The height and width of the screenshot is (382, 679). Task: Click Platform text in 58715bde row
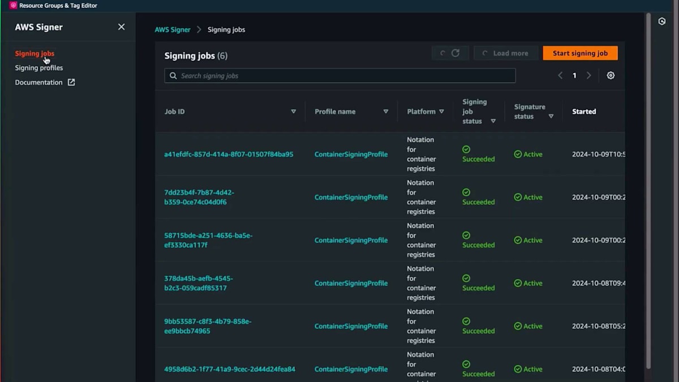pyautogui.click(x=422, y=241)
